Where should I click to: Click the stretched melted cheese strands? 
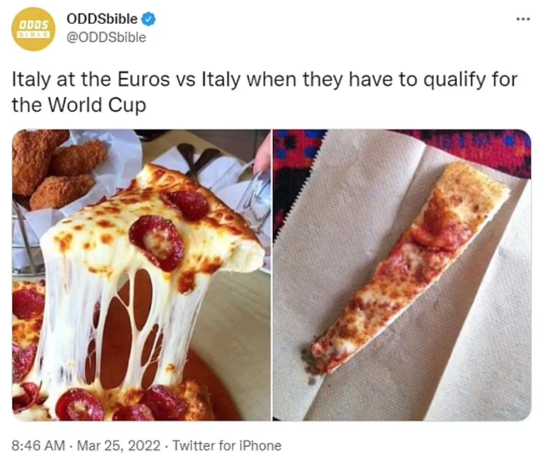tap(114, 322)
